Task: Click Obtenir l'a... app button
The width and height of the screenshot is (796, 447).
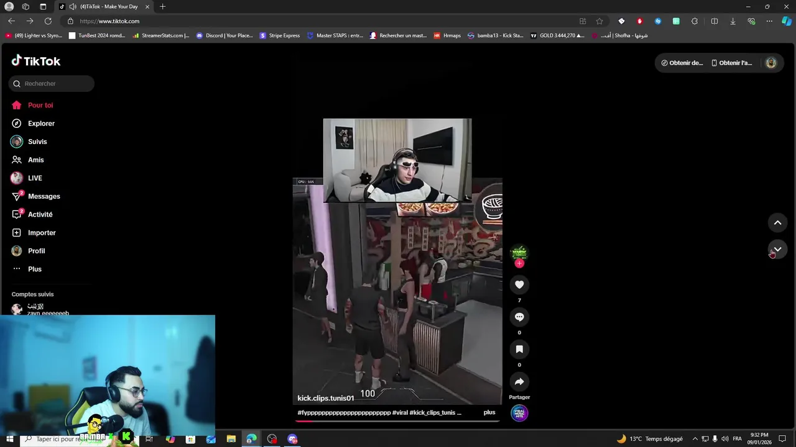Action: click(731, 63)
